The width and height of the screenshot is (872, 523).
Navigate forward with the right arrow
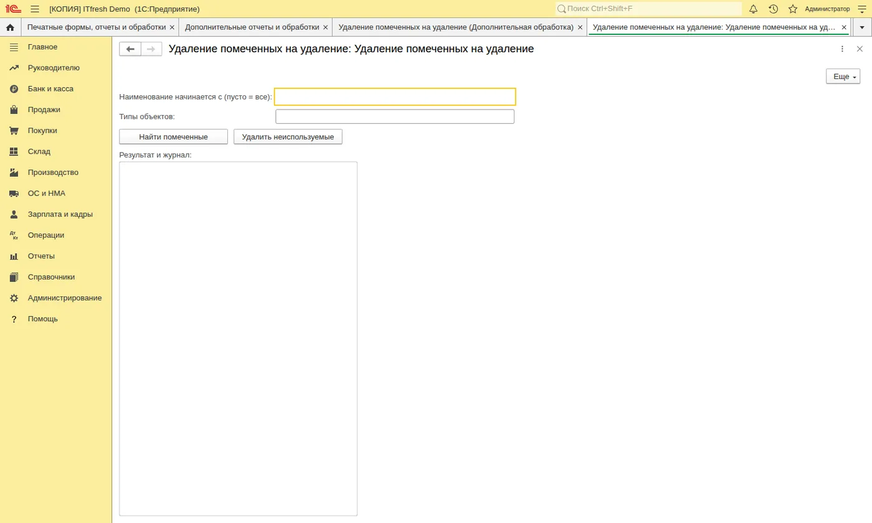point(151,49)
